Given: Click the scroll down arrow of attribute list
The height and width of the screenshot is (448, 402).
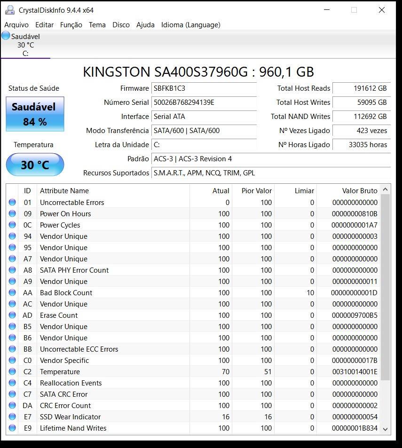Looking at the screenshot, I should 385,429.
